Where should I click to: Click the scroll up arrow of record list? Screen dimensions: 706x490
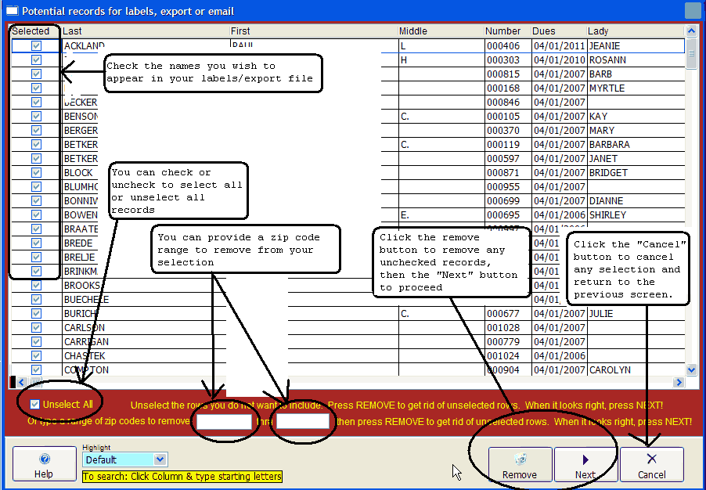tap(691, 31)
